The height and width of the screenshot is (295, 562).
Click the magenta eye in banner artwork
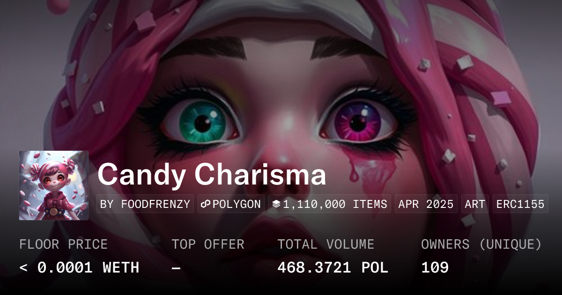tap(359, 122)
